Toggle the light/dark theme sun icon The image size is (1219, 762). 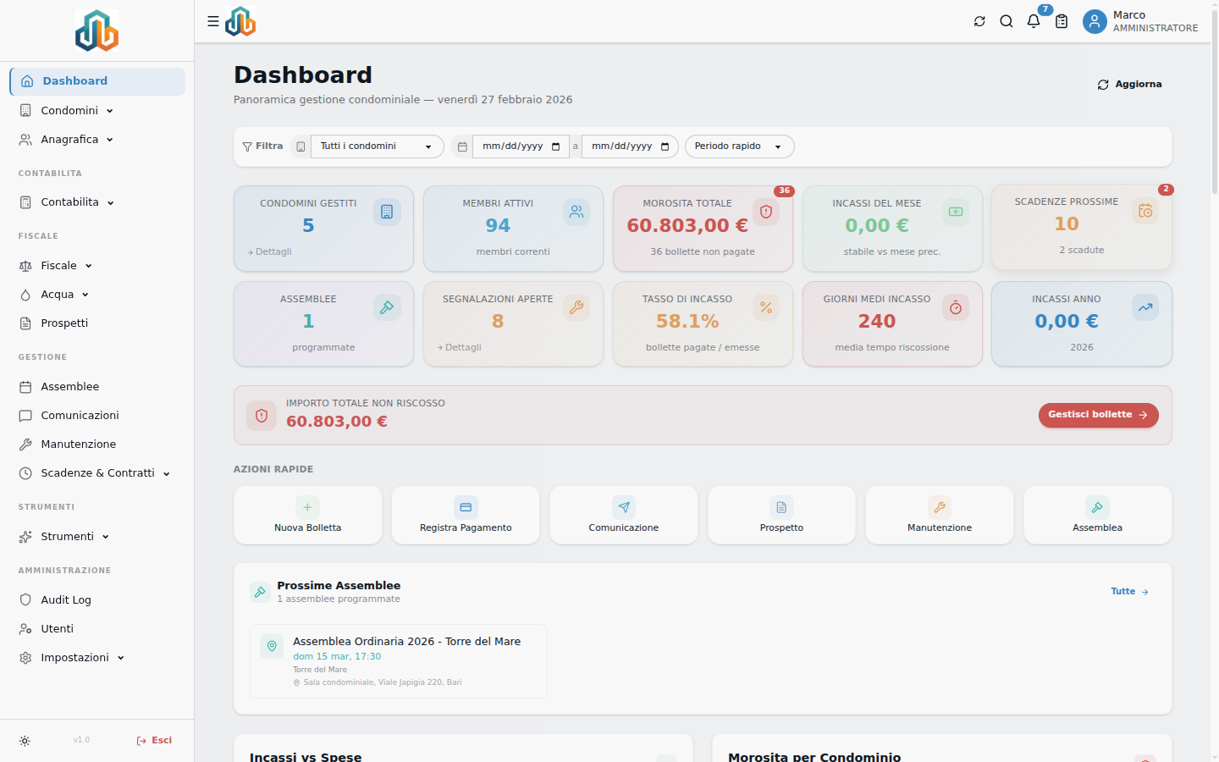pyautogui.click(x=25, y=741)
